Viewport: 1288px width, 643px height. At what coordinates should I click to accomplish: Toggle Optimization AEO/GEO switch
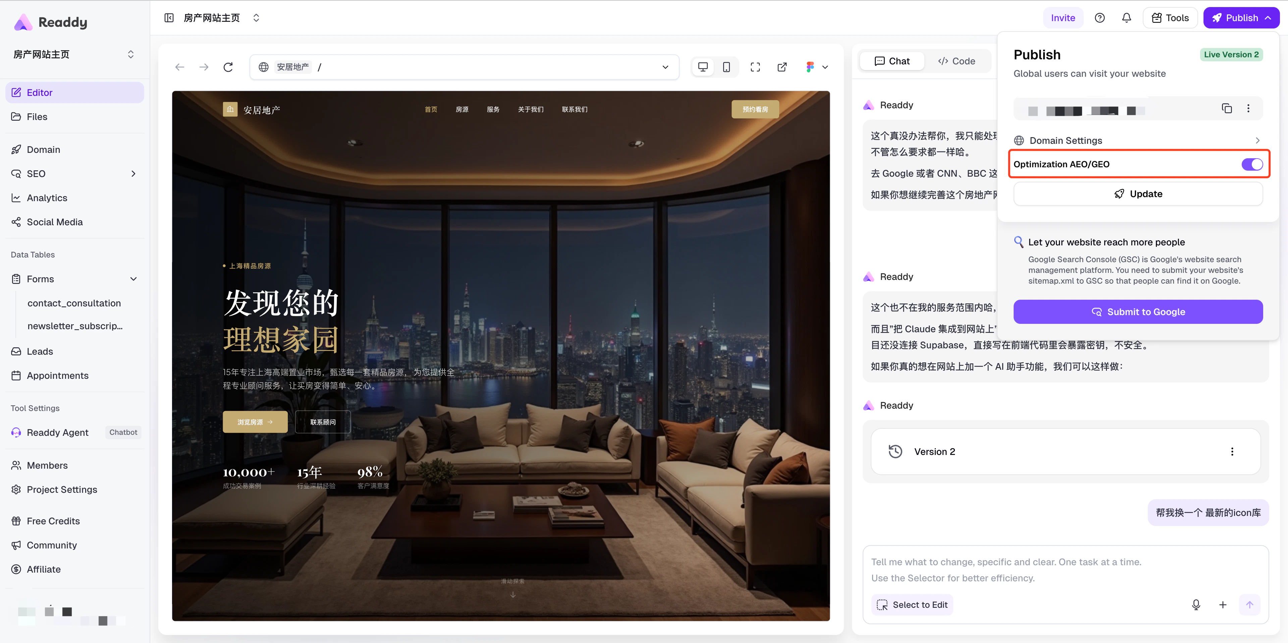coord(1251,164)
